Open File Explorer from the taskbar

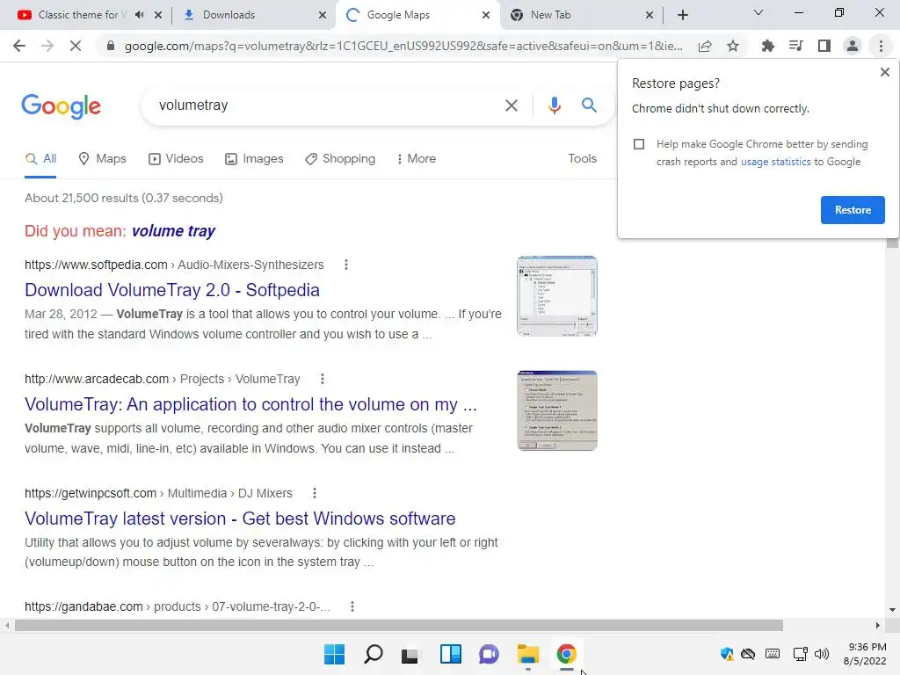pyautogui.click(x=527, y=654)
